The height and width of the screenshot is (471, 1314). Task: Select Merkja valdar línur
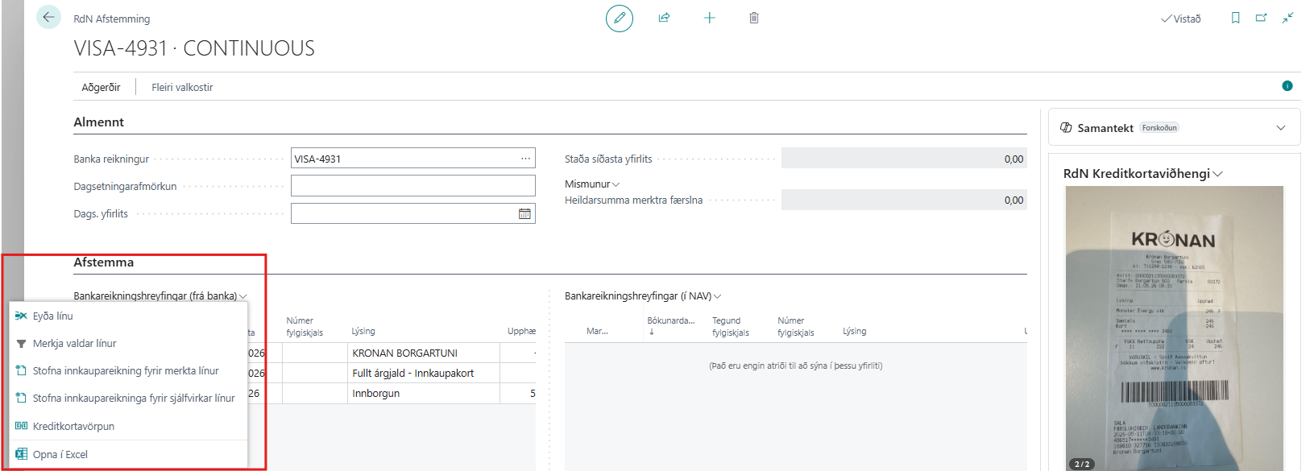(128, 344)
